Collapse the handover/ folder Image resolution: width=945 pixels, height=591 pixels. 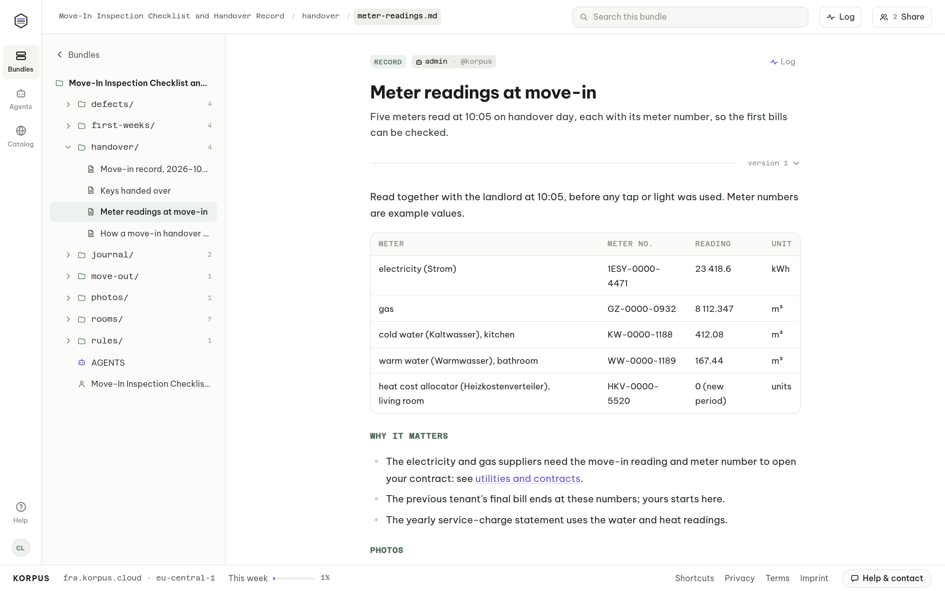pos(68,147)
